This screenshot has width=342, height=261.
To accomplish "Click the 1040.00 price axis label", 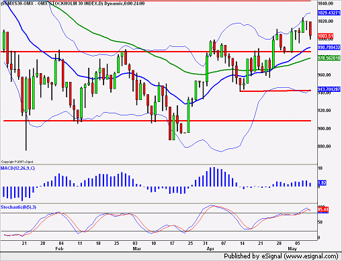I will 325,3.
